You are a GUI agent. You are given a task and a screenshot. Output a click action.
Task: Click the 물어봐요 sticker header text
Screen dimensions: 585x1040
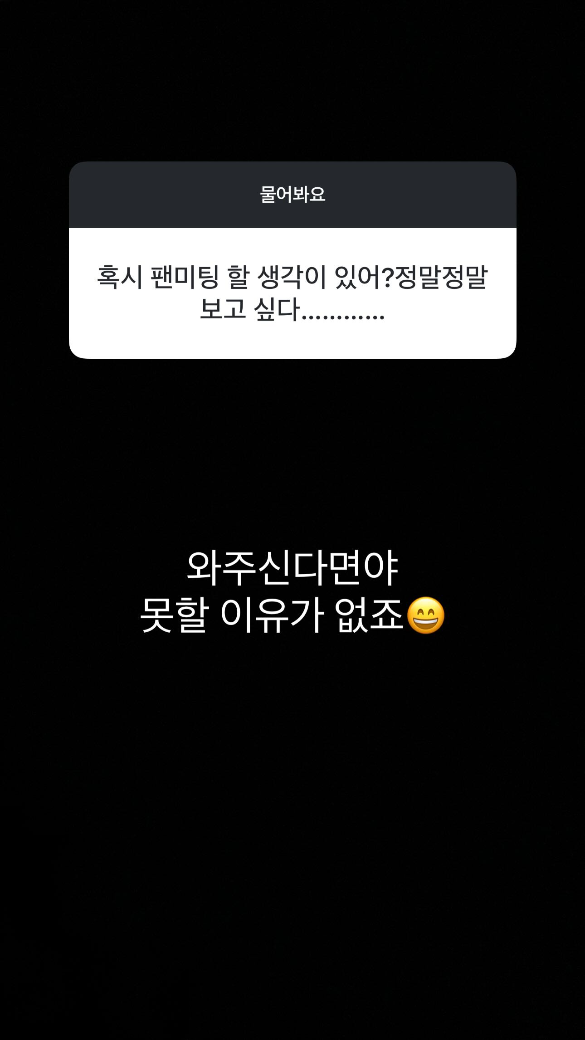pos(292,194)
